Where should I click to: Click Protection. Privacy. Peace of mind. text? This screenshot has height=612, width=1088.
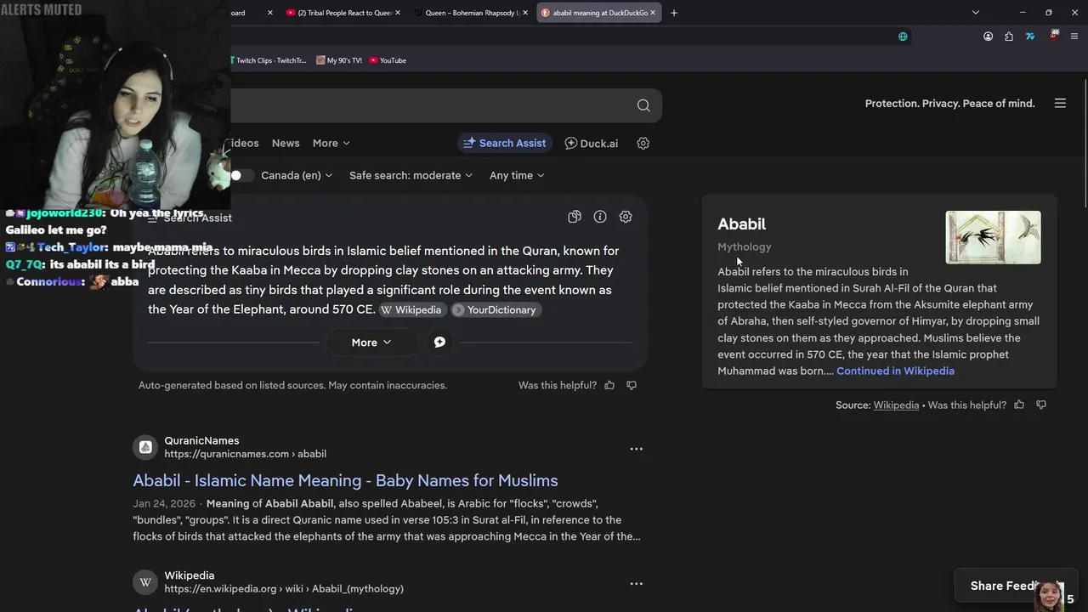point(949,103)
